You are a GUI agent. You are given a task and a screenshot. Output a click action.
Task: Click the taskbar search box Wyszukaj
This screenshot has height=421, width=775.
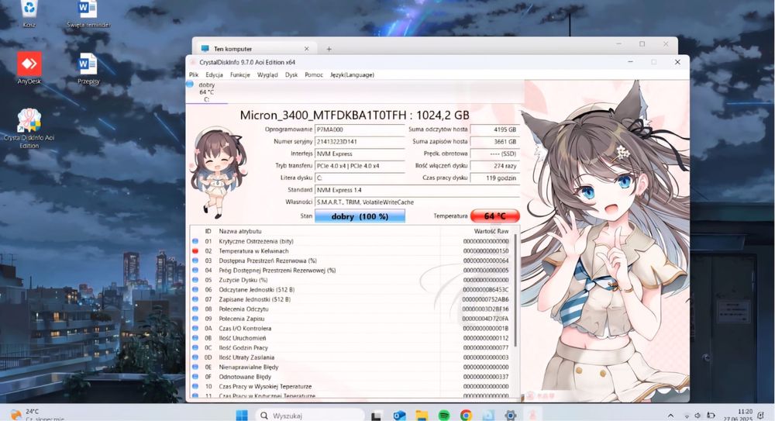click(x=310, y=416)
